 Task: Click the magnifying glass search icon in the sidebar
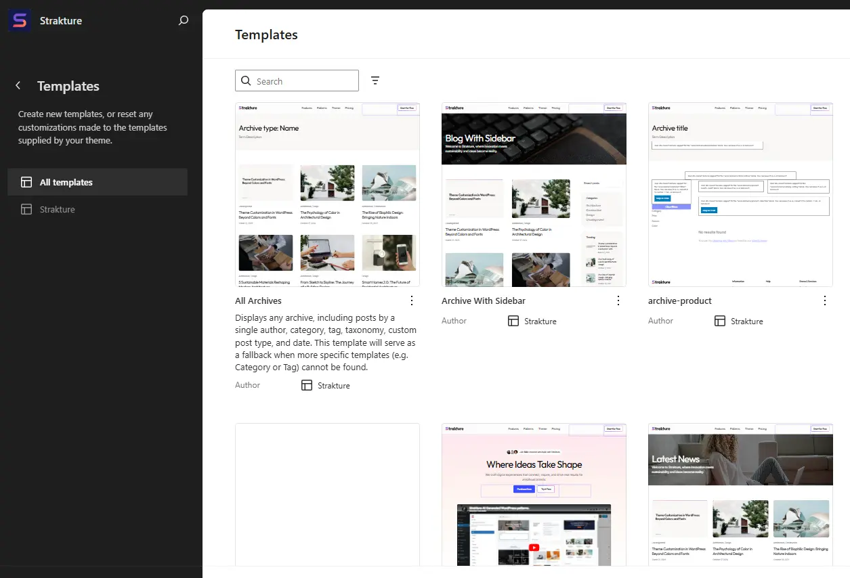pyautogui.click(x=183, y=20)
